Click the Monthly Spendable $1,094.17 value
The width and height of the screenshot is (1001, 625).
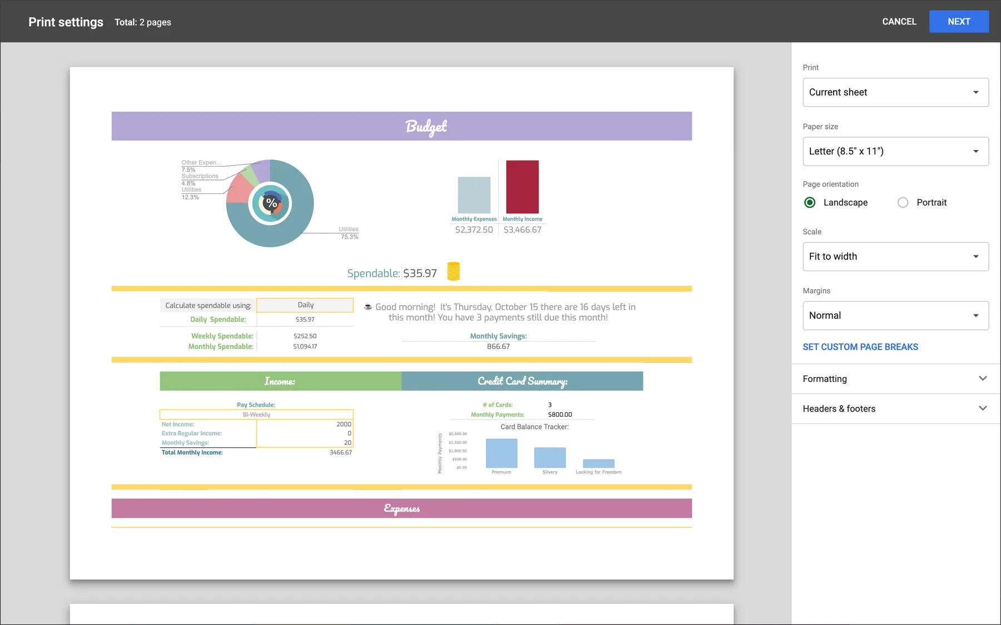[305, 347]
